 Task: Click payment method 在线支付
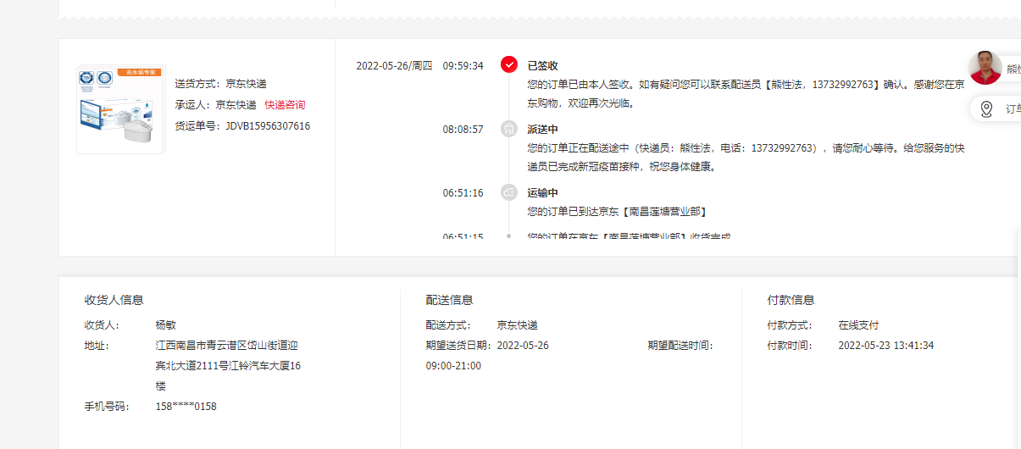pos(858,325)
